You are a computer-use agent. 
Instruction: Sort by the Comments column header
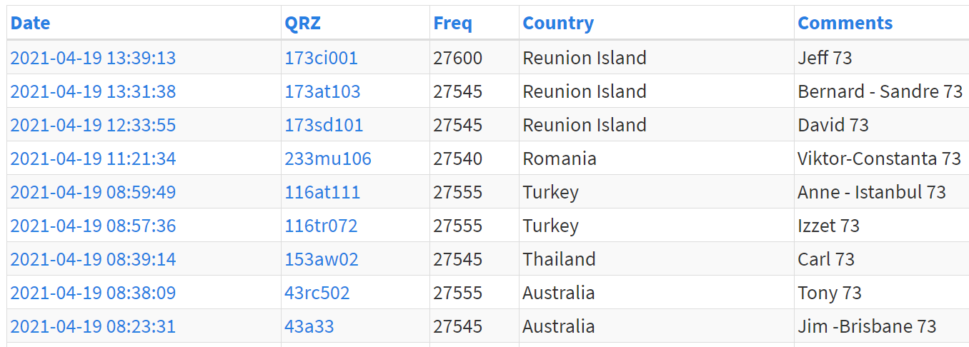coord(845,23)
